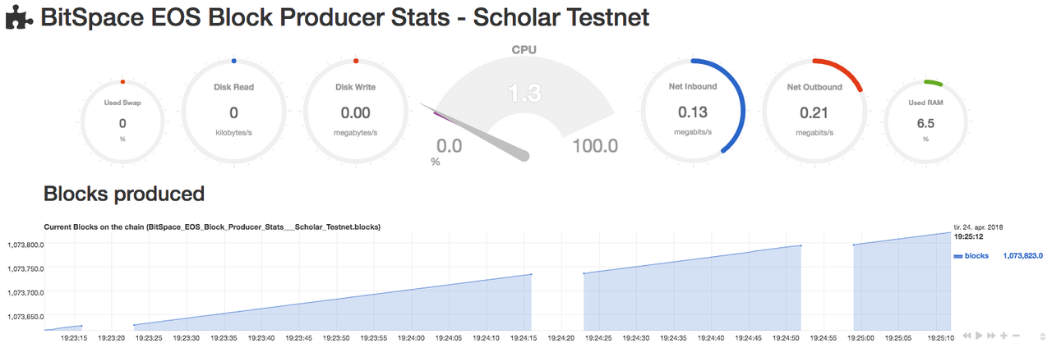Pan the blocks chart right with fast-forward icon

pyautogui.click(x=991, y=336)
